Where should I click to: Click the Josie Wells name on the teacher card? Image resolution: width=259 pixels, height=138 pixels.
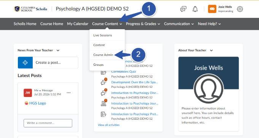(x=208, y=68)
